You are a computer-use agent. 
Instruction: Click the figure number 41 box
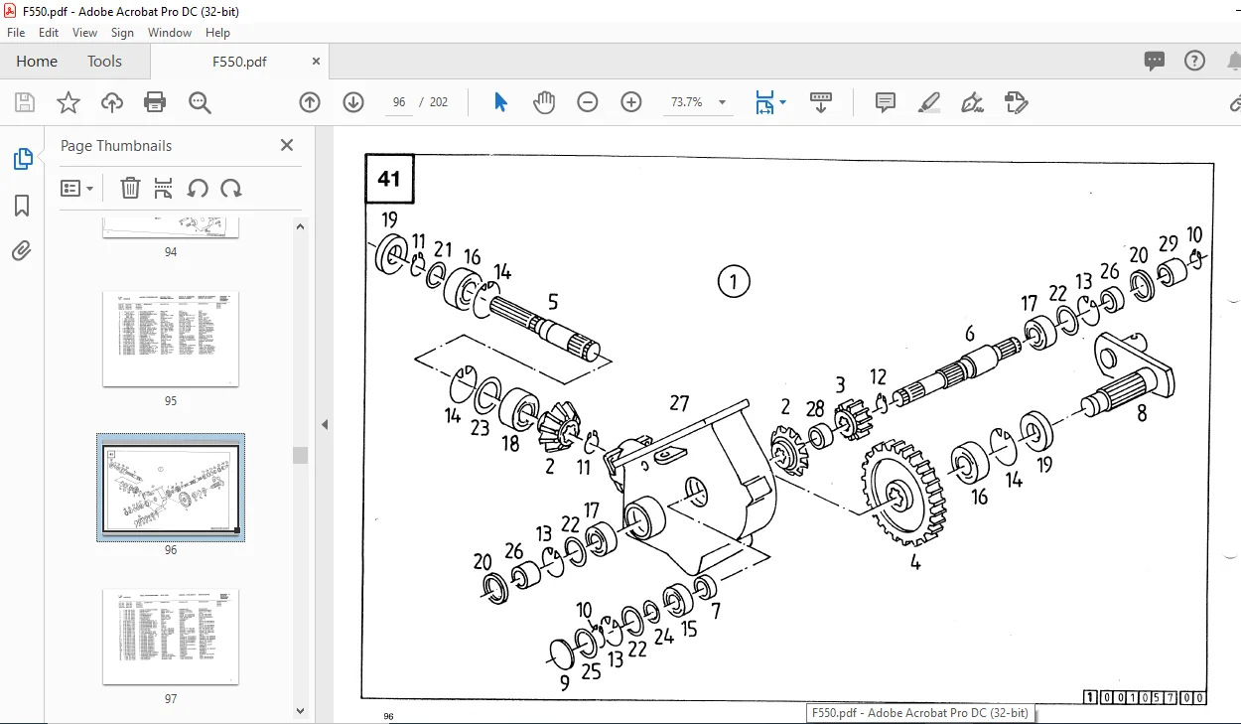coord(389,179)
